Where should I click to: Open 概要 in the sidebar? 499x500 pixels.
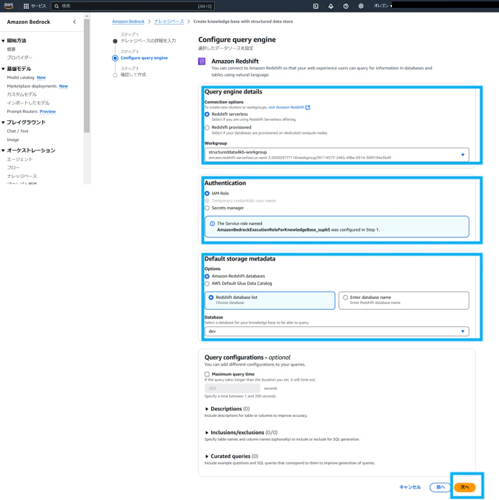pos(11,49)
